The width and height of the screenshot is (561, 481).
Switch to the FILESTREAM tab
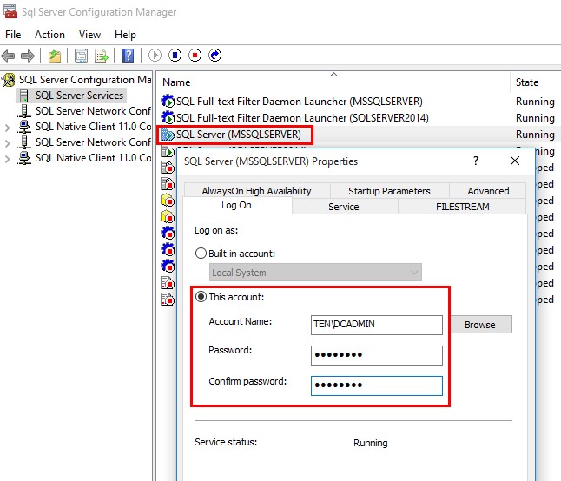tap(462, 207)
